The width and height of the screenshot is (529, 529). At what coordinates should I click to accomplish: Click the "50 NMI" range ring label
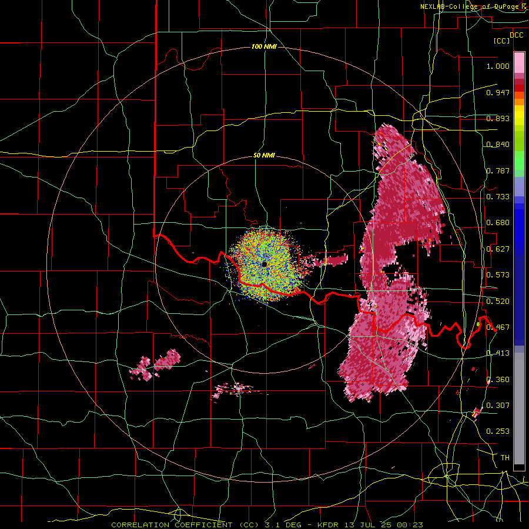click(x=264, y=156)
